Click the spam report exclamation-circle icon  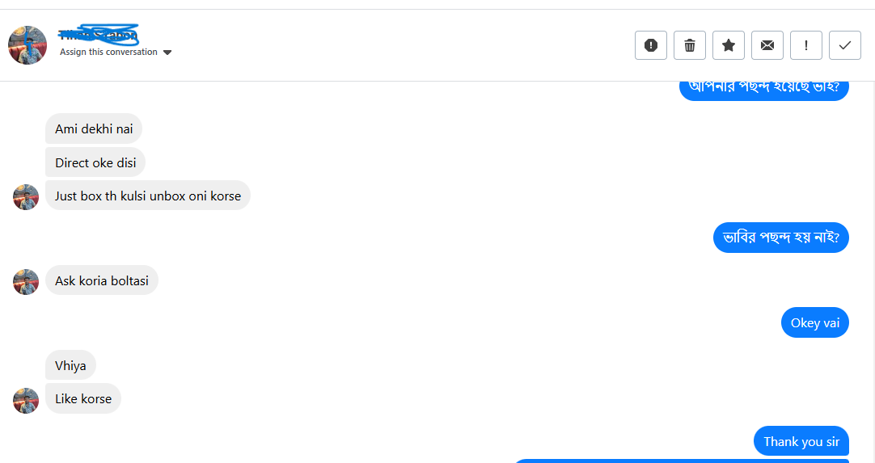[651, 45]
